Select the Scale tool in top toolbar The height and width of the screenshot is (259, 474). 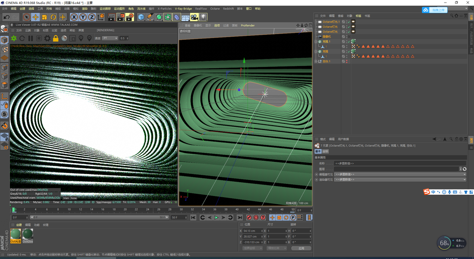tap(44, 17)
